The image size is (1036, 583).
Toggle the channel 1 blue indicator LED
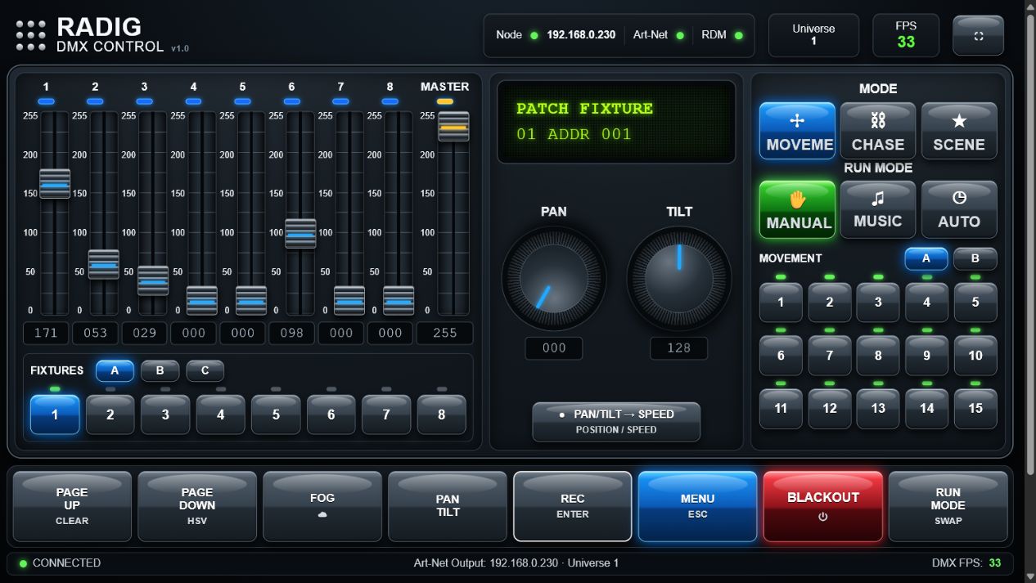[x=46, y=101]
